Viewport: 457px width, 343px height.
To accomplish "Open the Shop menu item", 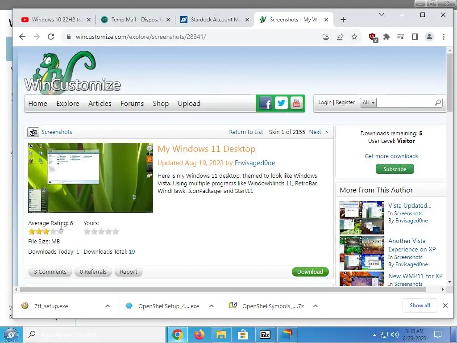I will [161, 104].
